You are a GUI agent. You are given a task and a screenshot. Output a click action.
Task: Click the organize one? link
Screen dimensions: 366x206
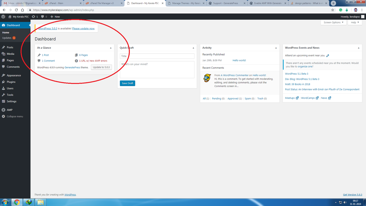(305, 66)
